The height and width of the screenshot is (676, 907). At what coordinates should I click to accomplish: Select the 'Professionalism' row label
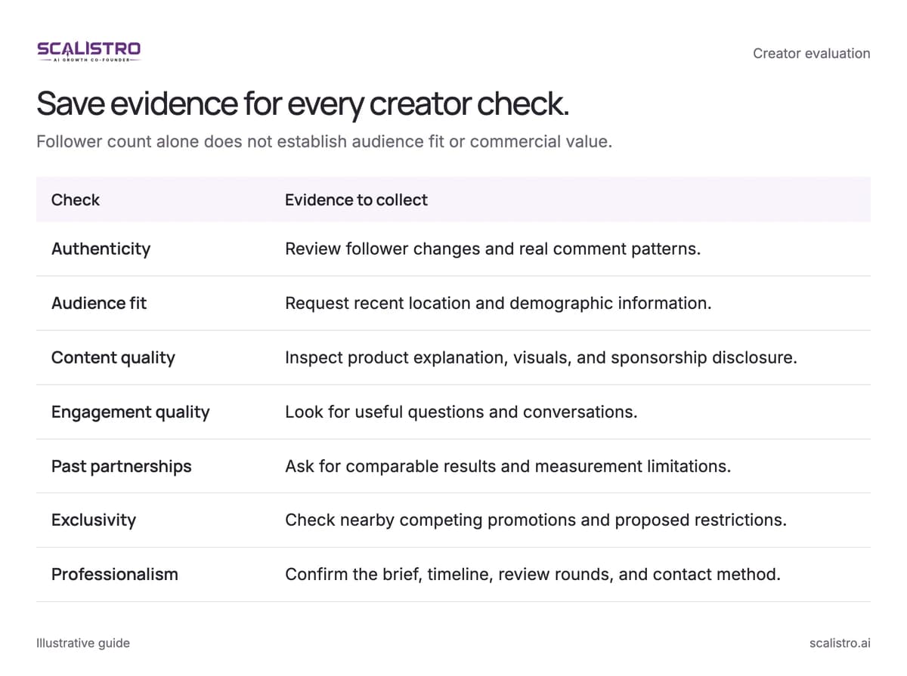115,574
